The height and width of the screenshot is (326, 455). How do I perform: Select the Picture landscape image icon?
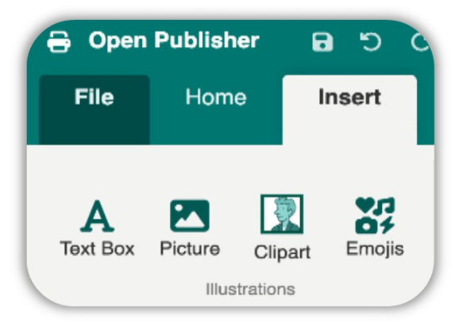190,216
